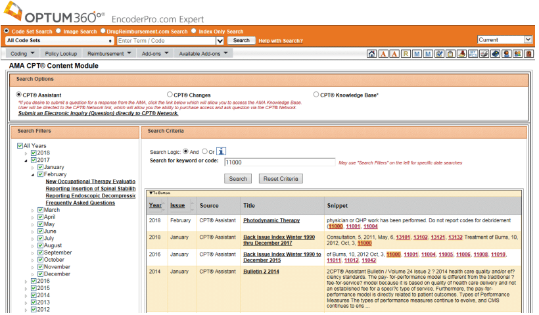Open the blue checkmark checklist icon
Image resolution: width=539 pixels, height=315 pixels.
click(439, 54)
